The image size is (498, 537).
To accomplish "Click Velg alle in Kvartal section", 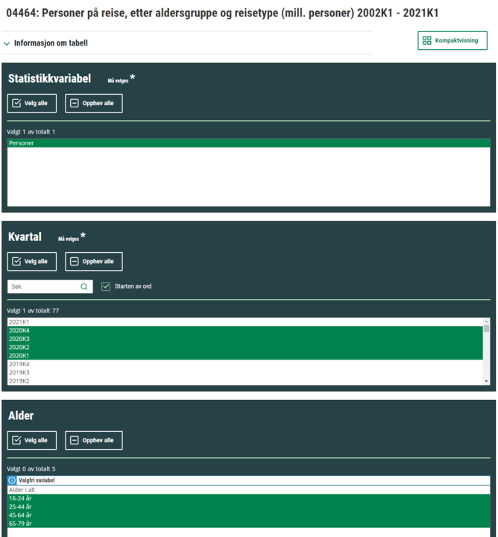I will click(32, 261).
